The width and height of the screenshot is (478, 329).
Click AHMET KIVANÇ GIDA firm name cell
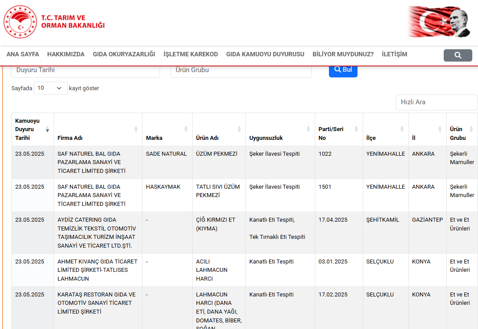point(98,270)
